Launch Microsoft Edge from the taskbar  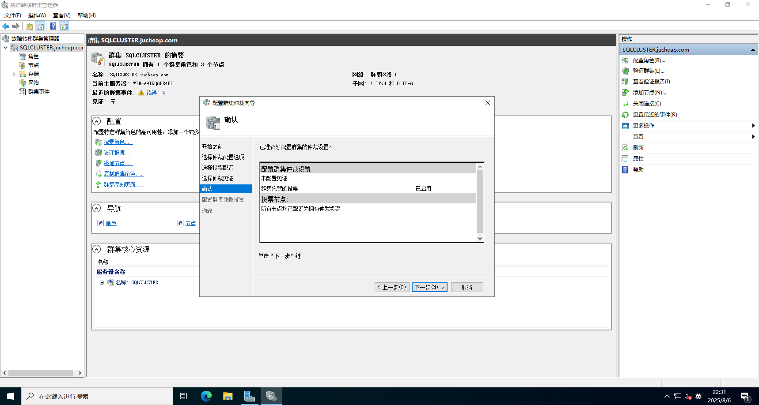[x=206, y=396]
